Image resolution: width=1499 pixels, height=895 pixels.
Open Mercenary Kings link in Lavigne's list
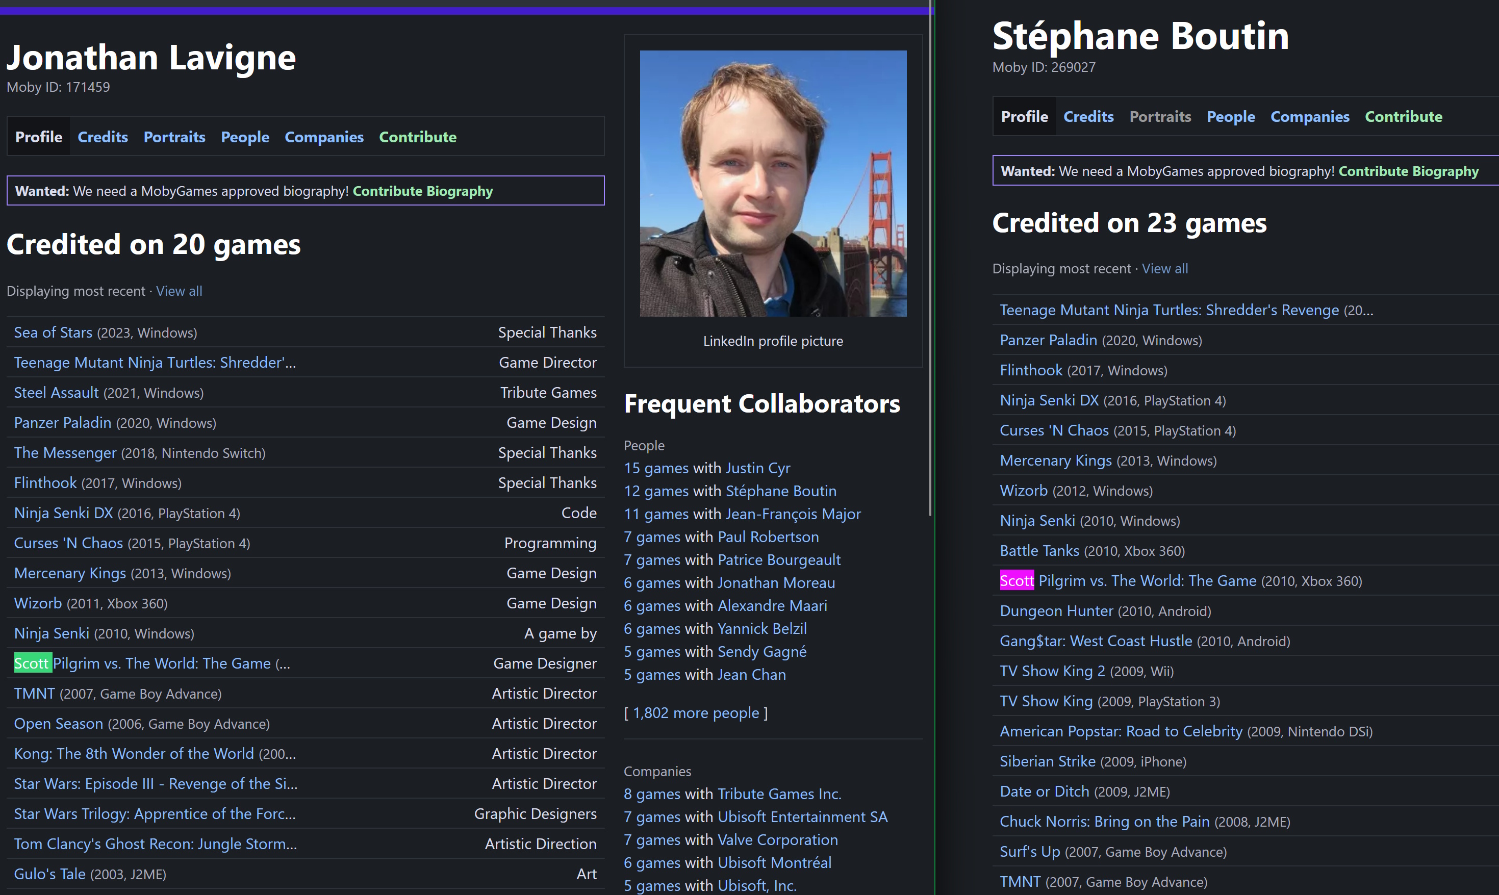[70, 574]
